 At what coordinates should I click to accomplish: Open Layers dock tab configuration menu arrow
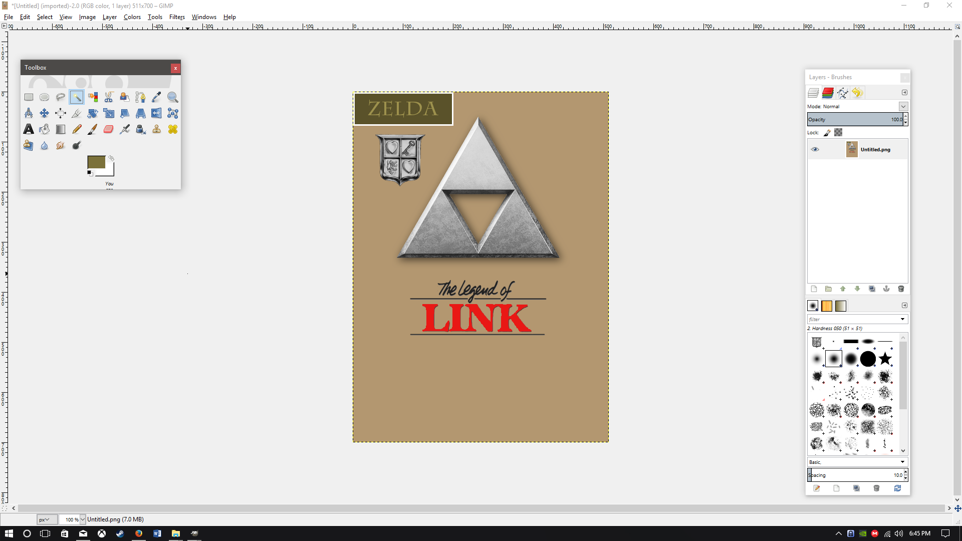pyautogui.click(x=904, y=93)
